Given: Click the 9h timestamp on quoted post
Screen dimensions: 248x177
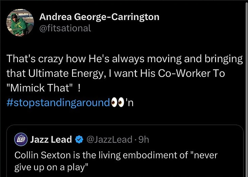Looking at the screenshot, I should pos(143,139).
